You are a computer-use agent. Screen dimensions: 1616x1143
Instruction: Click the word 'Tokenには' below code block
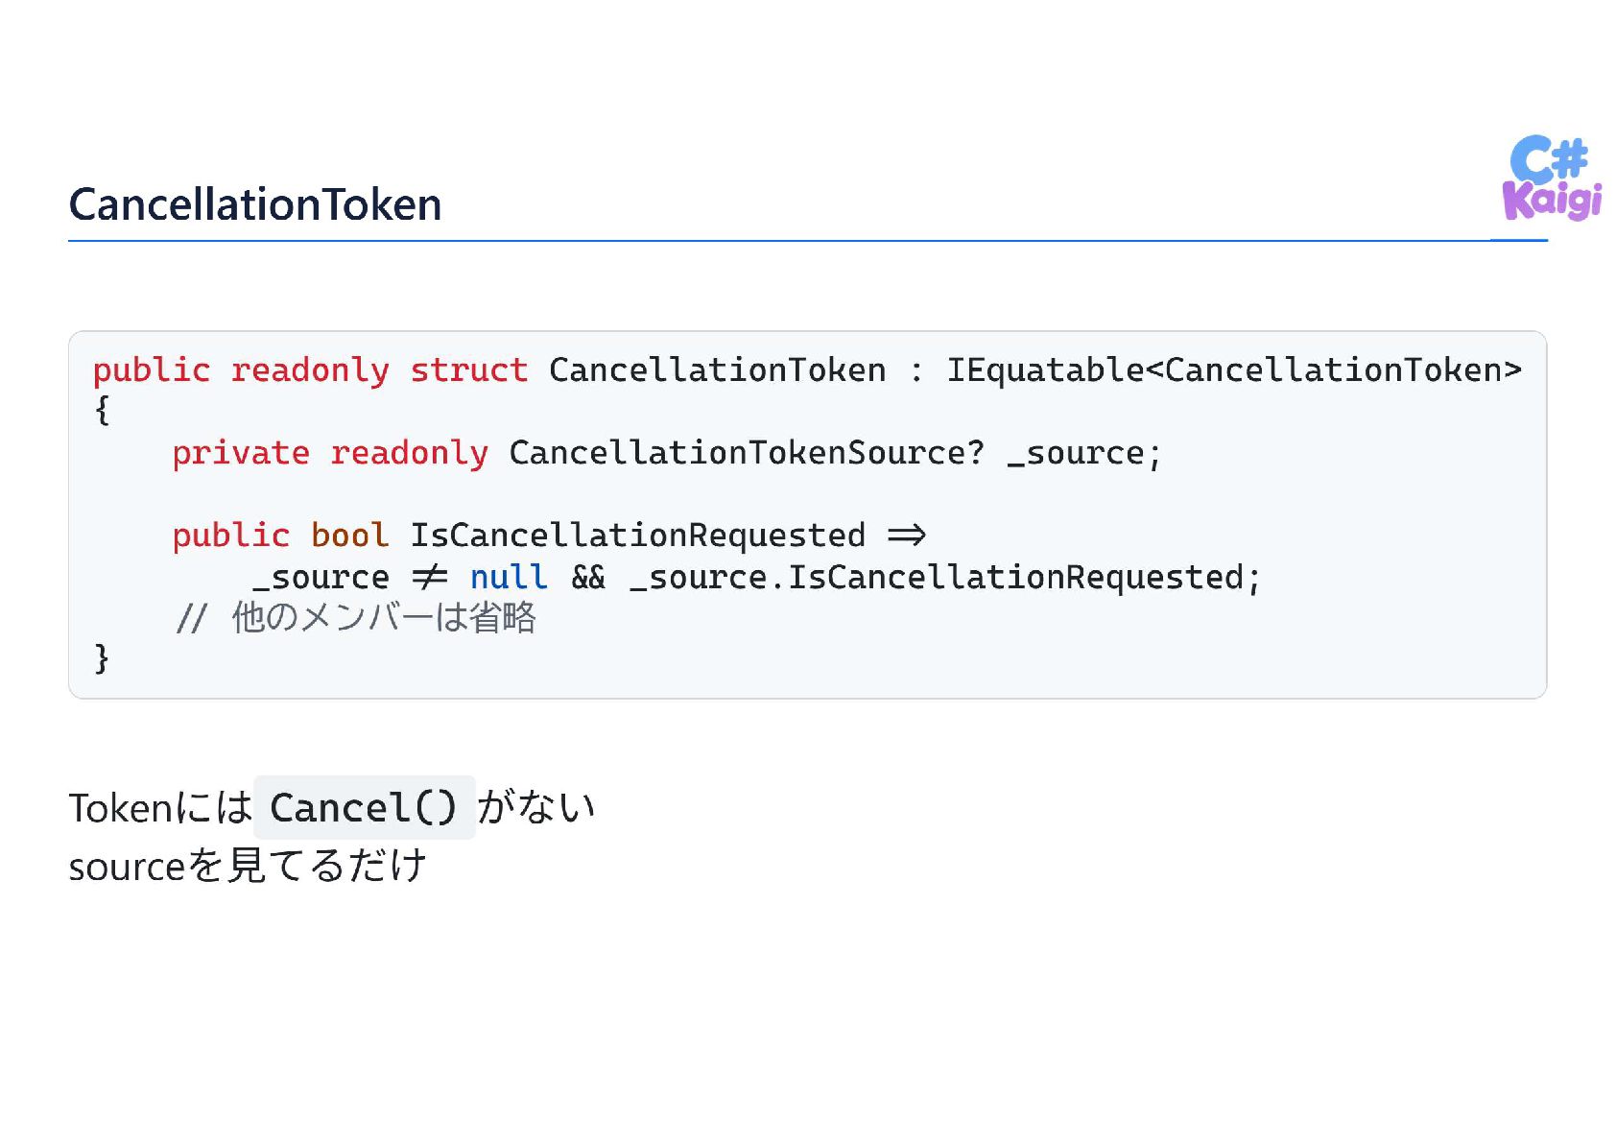[x=160, y=808]
